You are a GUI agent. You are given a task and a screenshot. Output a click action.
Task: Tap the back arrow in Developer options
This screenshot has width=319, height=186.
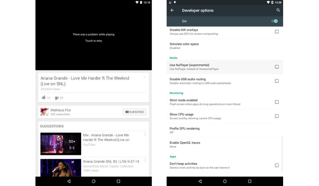[x=172, y=10]
